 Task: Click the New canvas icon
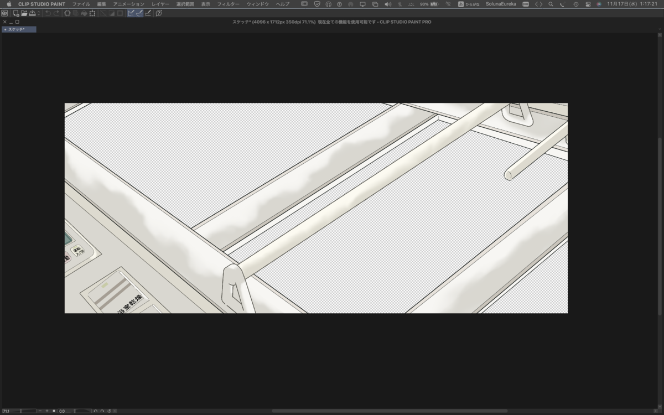click(16, 13)
